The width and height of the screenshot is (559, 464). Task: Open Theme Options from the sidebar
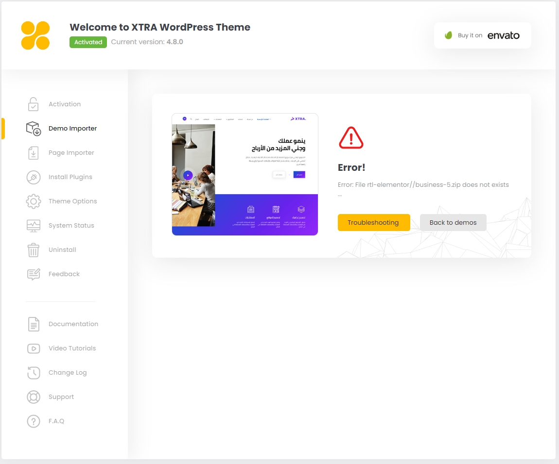(x=73, y=201)
